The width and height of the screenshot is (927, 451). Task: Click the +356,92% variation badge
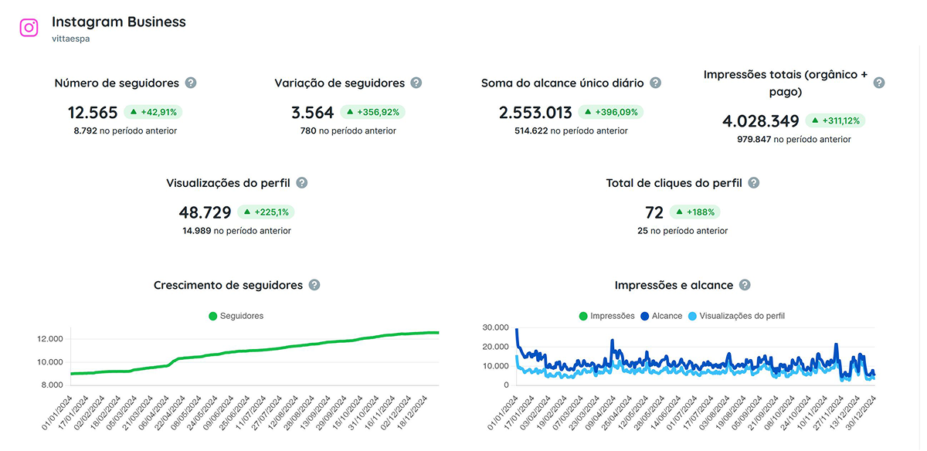(x=372, y=112)
